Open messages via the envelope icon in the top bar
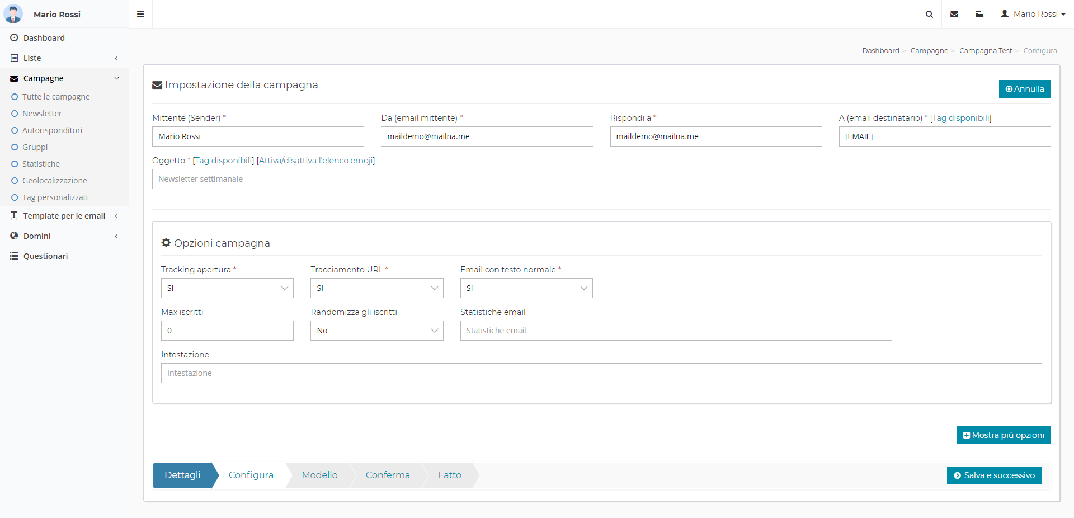 (x=954, y=14)
